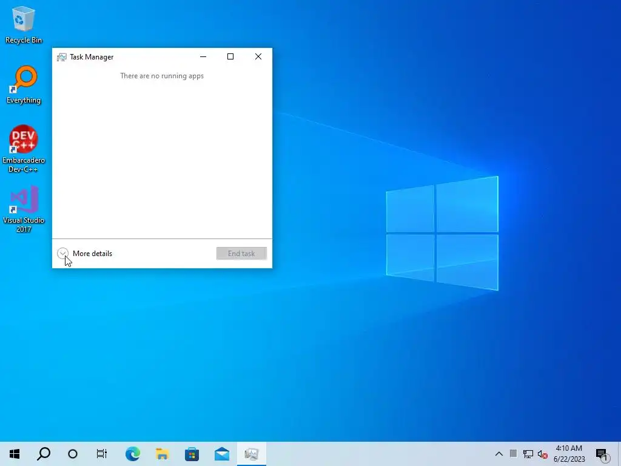621x466 pixels.
Task: Select the Visual Studio 2017 desktop shortcut
Action: (x=24, y=209)
